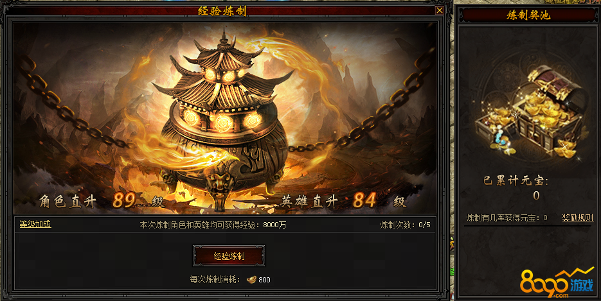
Task: Click the 8000万 experience reward text
Action: tap(274, 225)
